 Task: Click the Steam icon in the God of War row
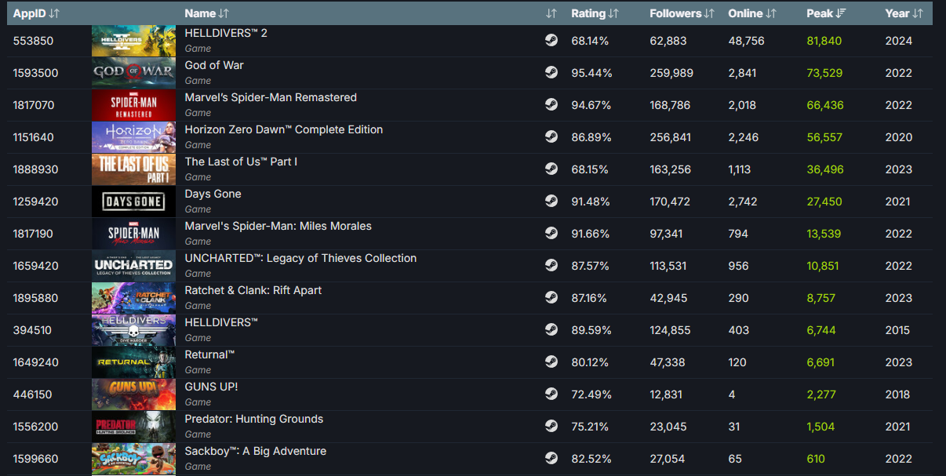(x=551, y=72)
